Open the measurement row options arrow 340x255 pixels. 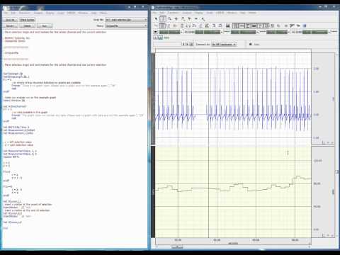point(156,32)
